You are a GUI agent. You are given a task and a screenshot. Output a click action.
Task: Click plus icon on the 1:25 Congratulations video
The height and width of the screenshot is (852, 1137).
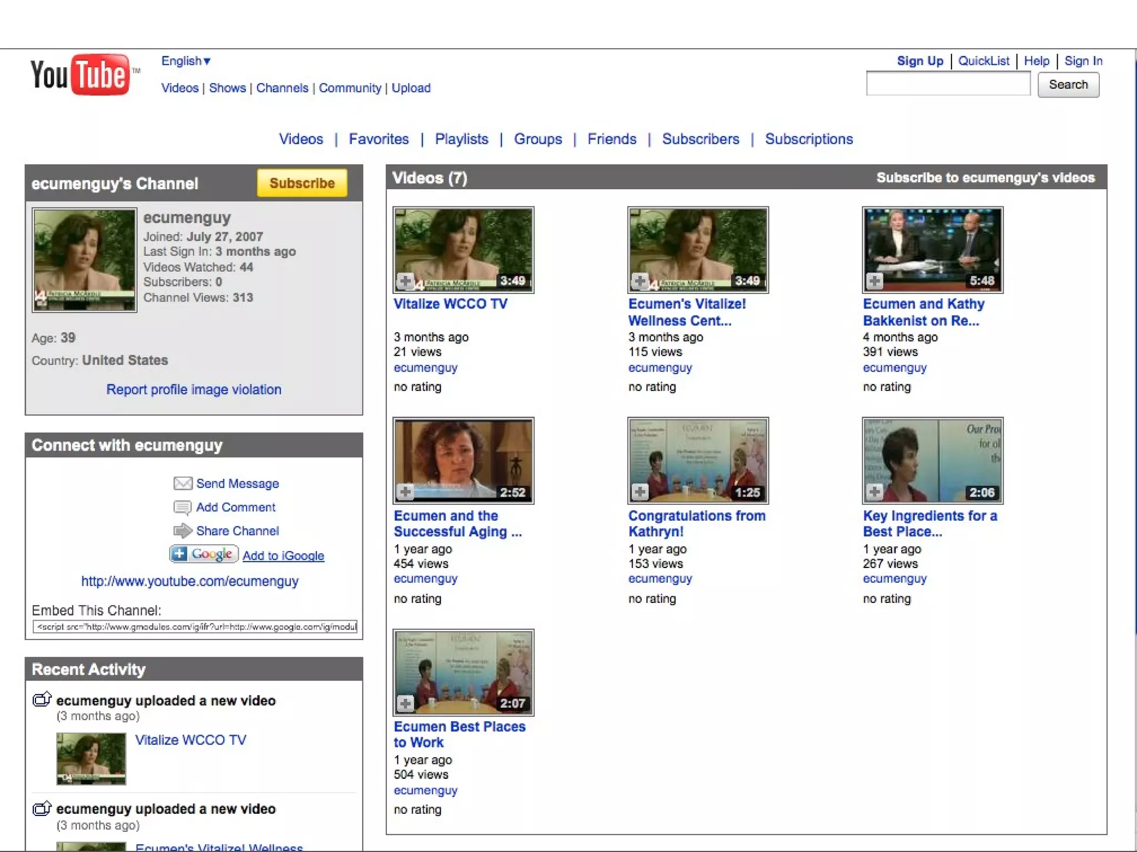tap(640, 492)
